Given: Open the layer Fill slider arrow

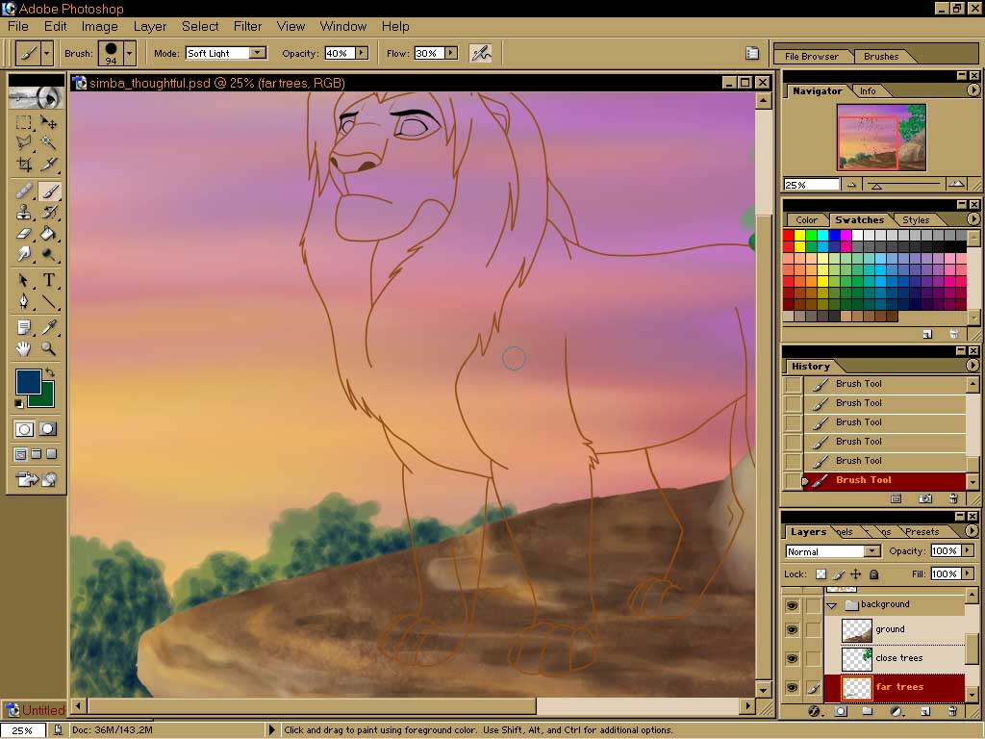Looking at the screenshot, I should 968,573.
